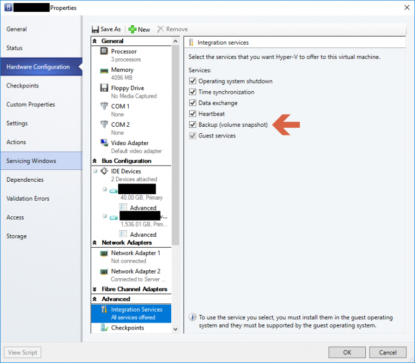This screenshot has width=415, height=363.
Task: Collapse the Network Adapters section
Action: tap(95, 243)
